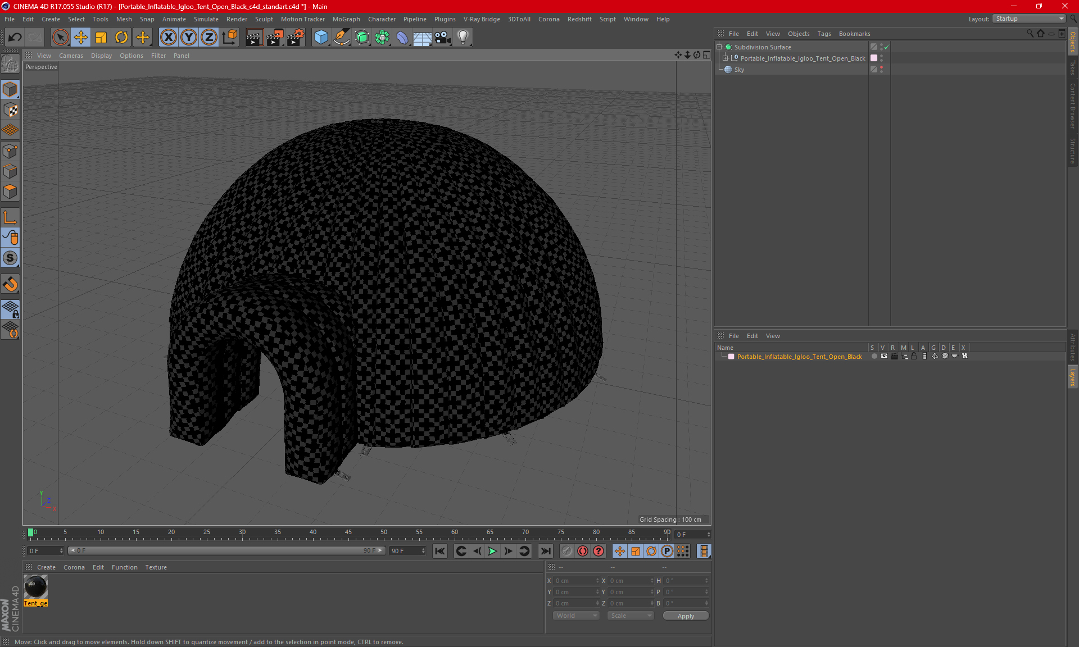Click frame 45 on timeline ruler
Viewport: 1079px width, 647px height.
coord(348,532)
